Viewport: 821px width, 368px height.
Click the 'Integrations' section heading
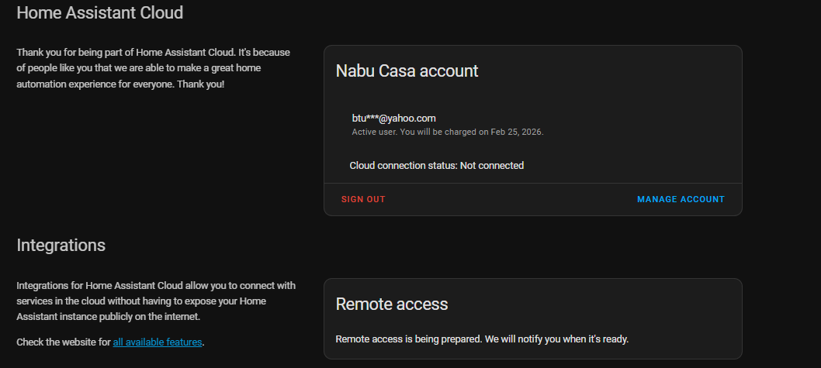pyautogui.click(x=61, y=245)
